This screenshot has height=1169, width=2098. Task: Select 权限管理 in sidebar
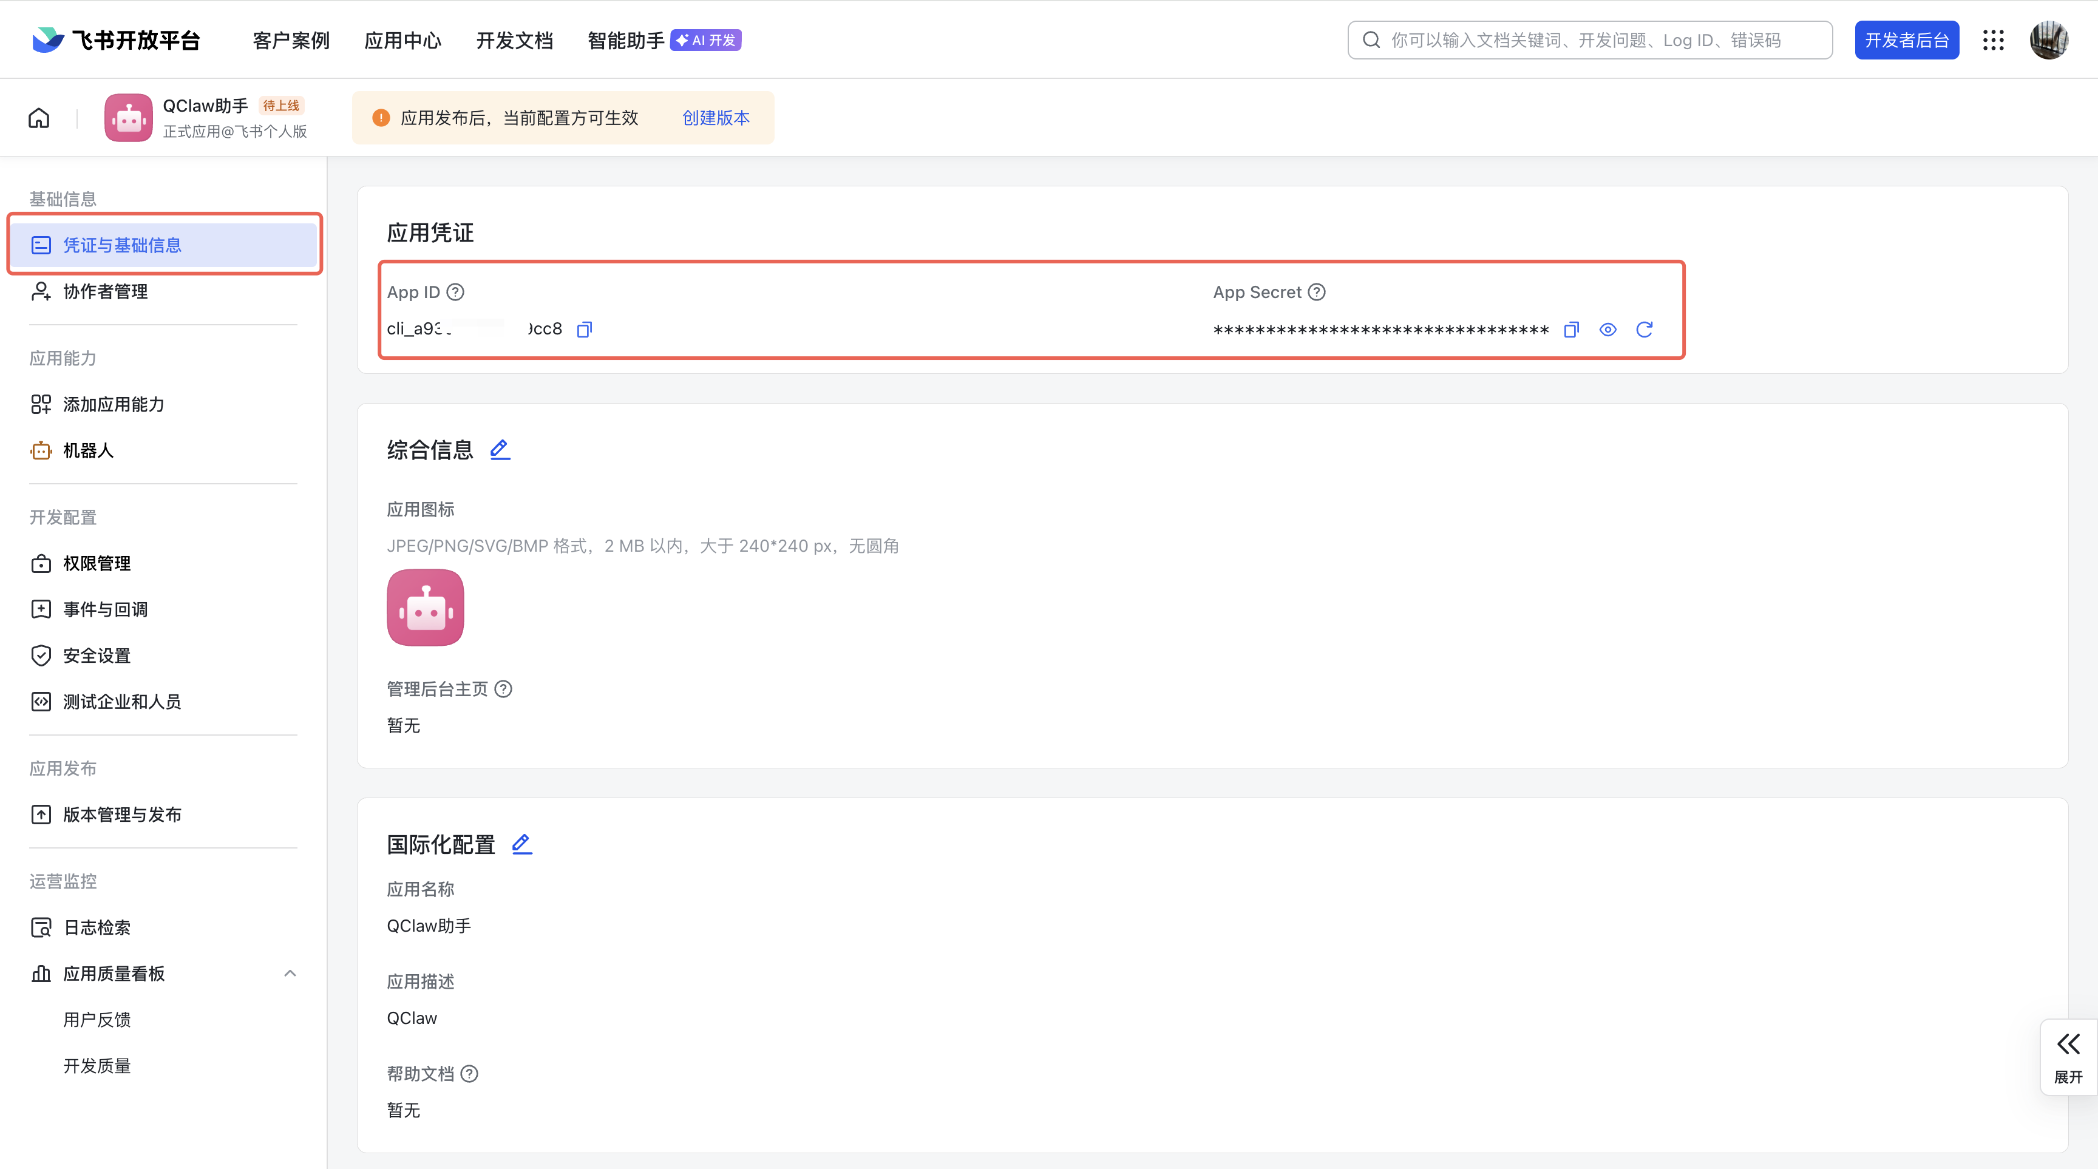coord(97,563)
